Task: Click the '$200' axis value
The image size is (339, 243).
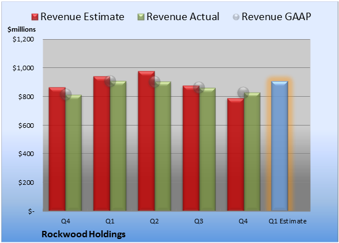Action: (x=26, y=183)
